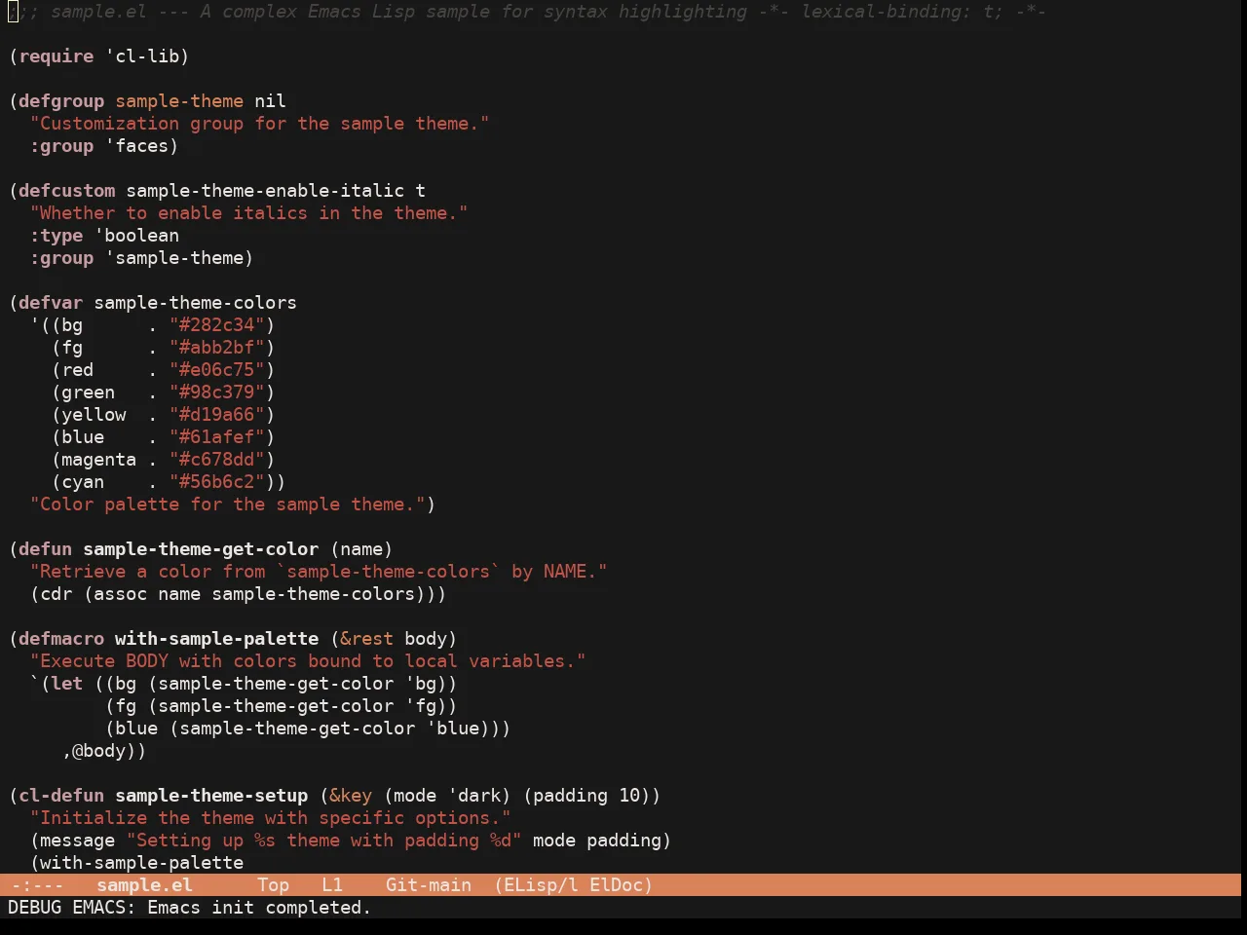1247x935 pixels.
Task: Click the sample.el buffer name in mode line
Action: (x=144, y=885)
